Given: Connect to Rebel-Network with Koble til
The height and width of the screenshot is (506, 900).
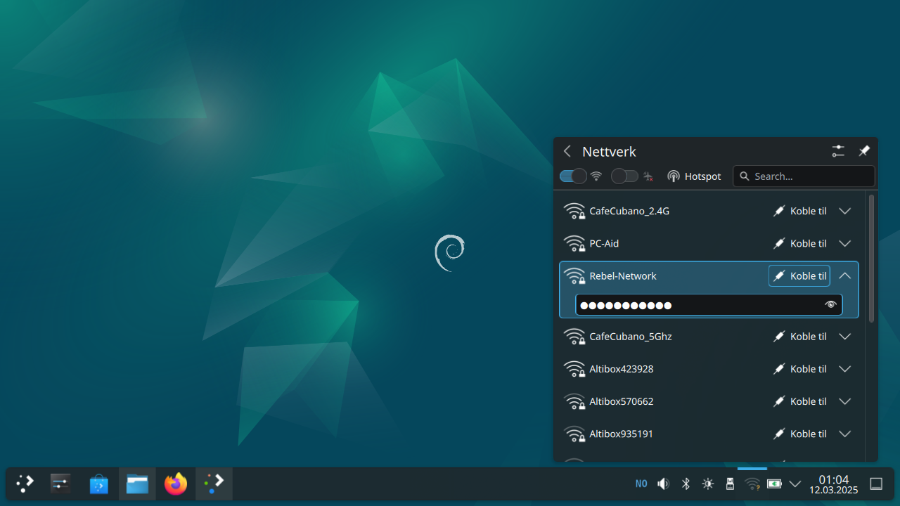Looking at the screenshot, I should pos(799,276).
